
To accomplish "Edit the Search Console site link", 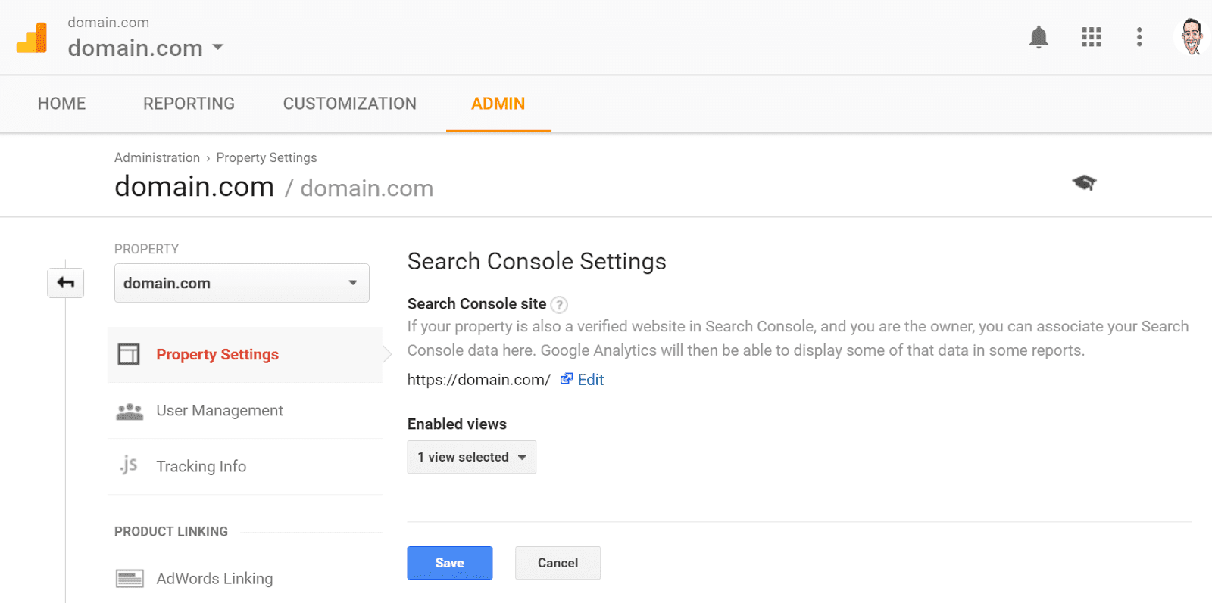I will [x=589, y=380].
